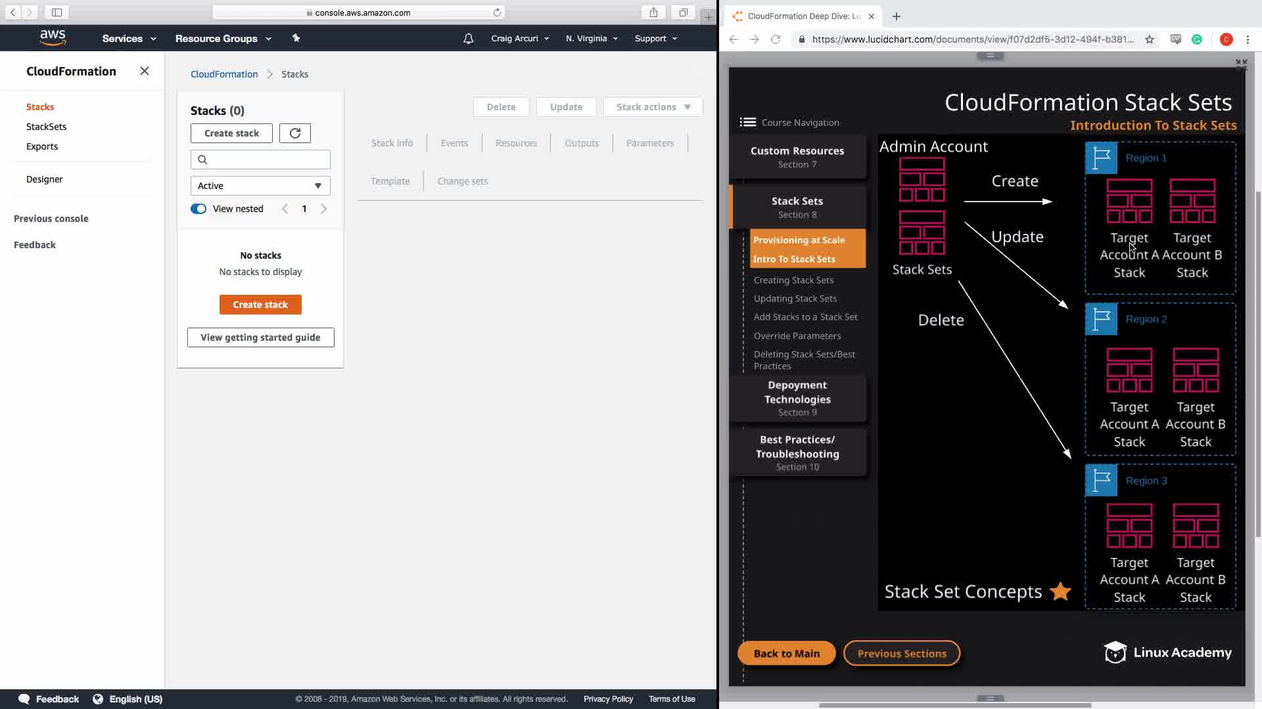Close the CloudFormation sidebar panel
This screenshot has height=709, width=1262.
(145, 71)
